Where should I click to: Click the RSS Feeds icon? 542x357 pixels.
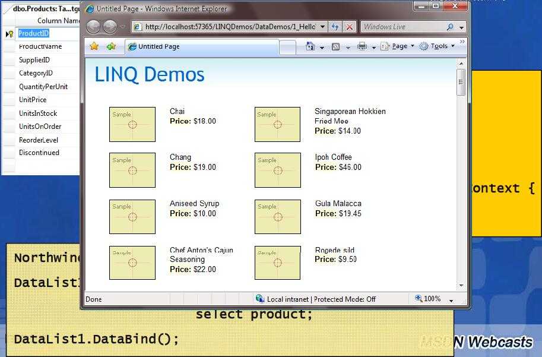pyautogui.click(x=335, y=46)
